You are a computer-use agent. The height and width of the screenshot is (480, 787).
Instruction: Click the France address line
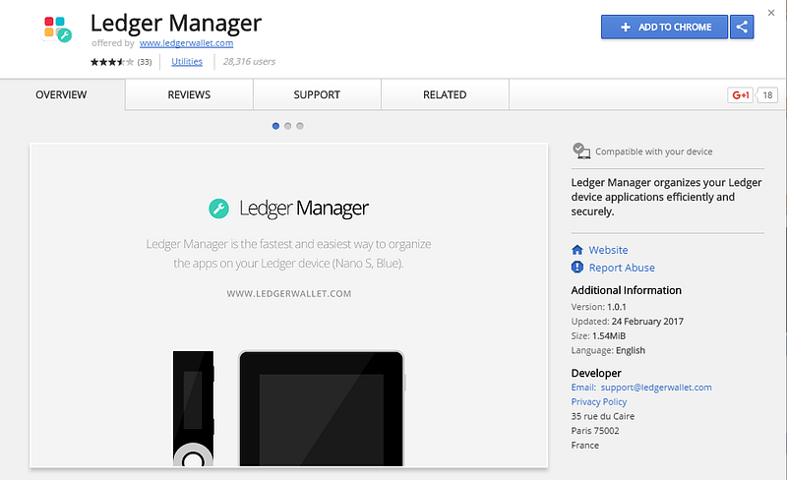click(x=585, y=446)
